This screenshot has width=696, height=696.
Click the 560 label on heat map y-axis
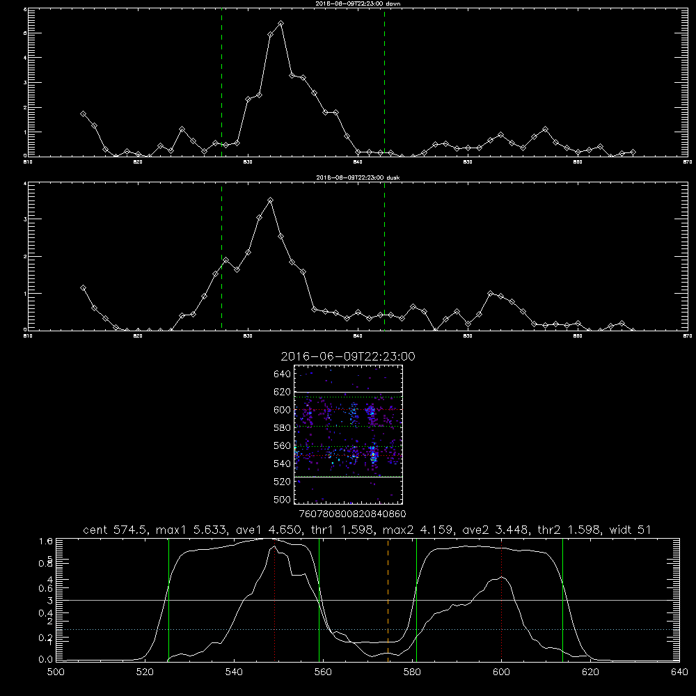tap(283, 445)
